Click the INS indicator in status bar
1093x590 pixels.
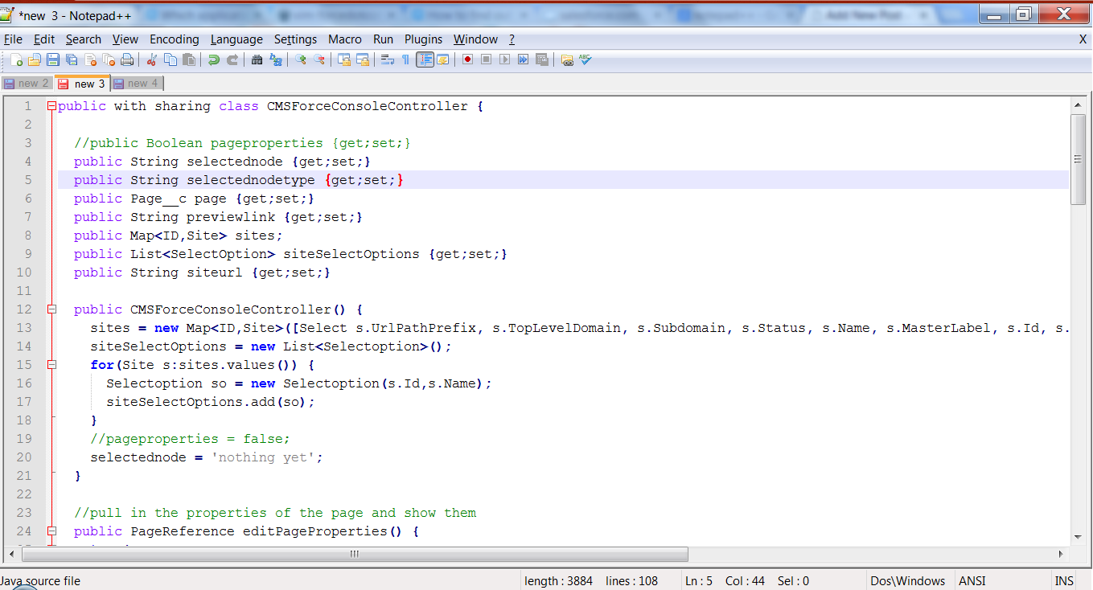tap(1063, 581)
